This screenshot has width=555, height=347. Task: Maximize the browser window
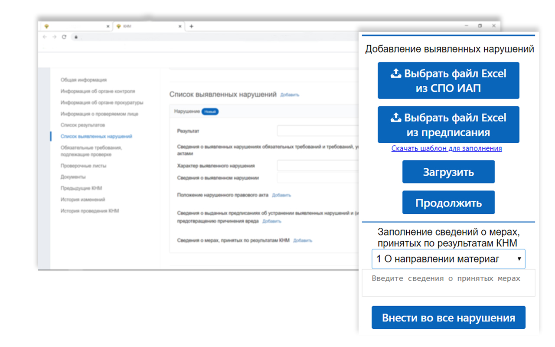coord(480,26)
